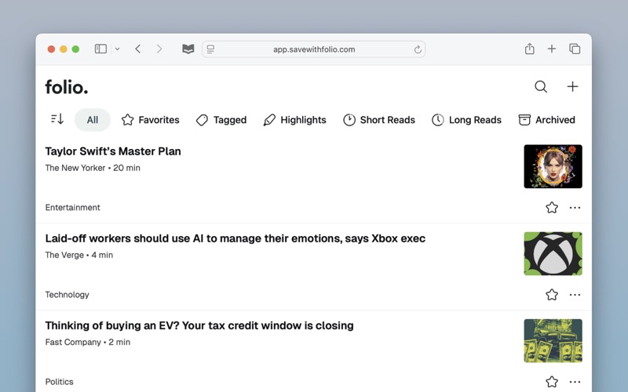This screenshot has width=628, height=392.
Task: Open more options for Taylor Swift article
Action: tap(575, 207)
